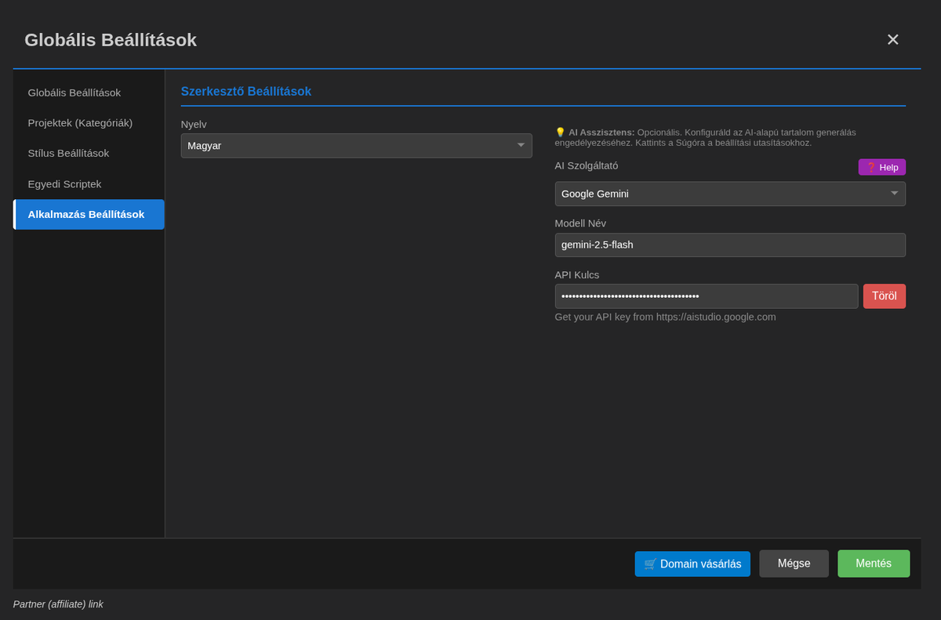941x620 pixels.
Task: Save settings with the Mentés button
Action: click(x=873, y=564)
